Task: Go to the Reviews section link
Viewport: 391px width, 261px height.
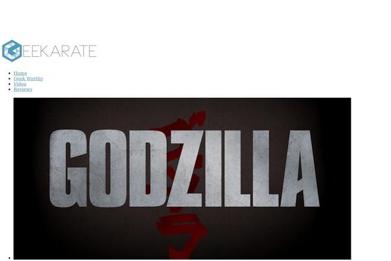Action: 23,89
